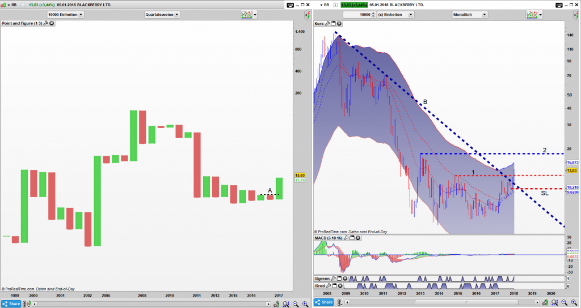
Task: Close the Kurs panel
Action: pyautogui.click(x=339, y=23)
